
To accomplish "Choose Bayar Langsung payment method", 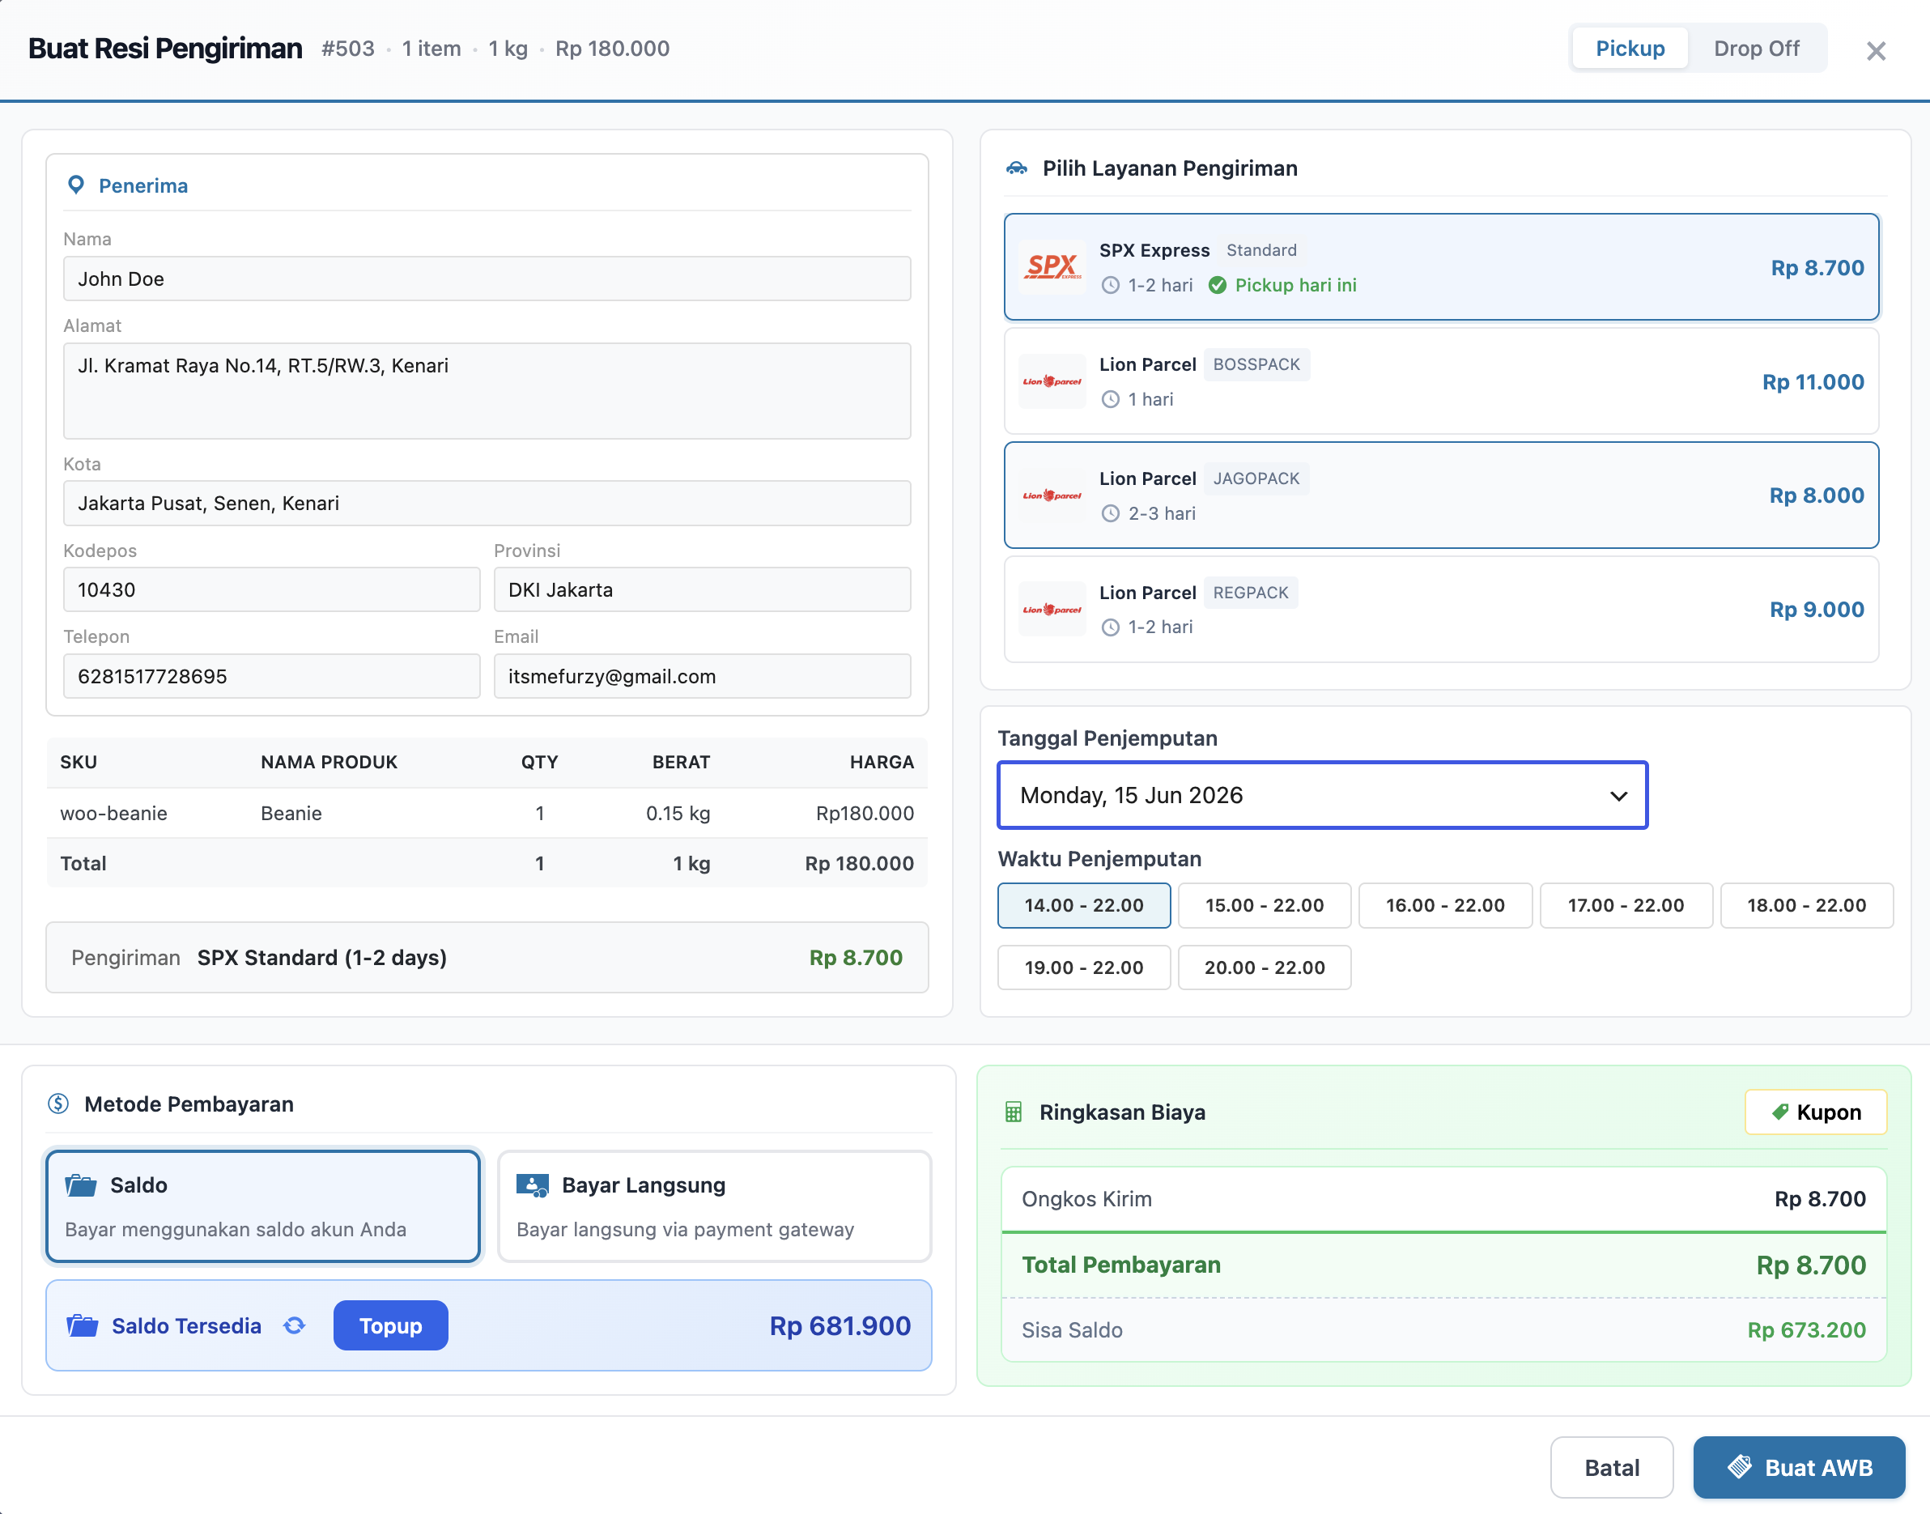I will pyautogui.click(x=714, y=1206).
